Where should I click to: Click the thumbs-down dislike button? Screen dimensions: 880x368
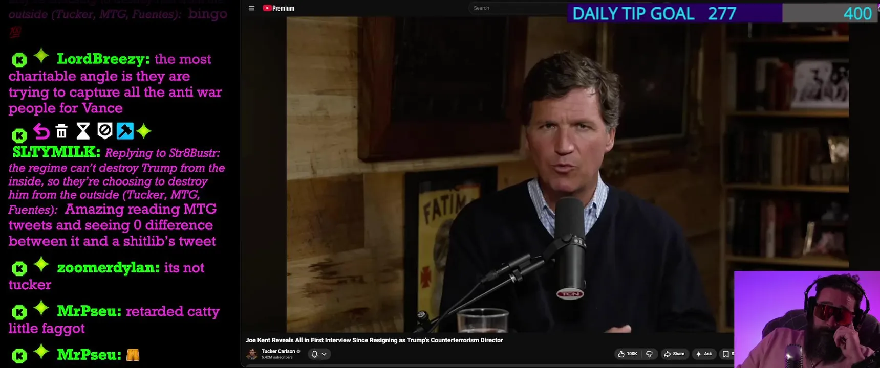click(649, 354)
